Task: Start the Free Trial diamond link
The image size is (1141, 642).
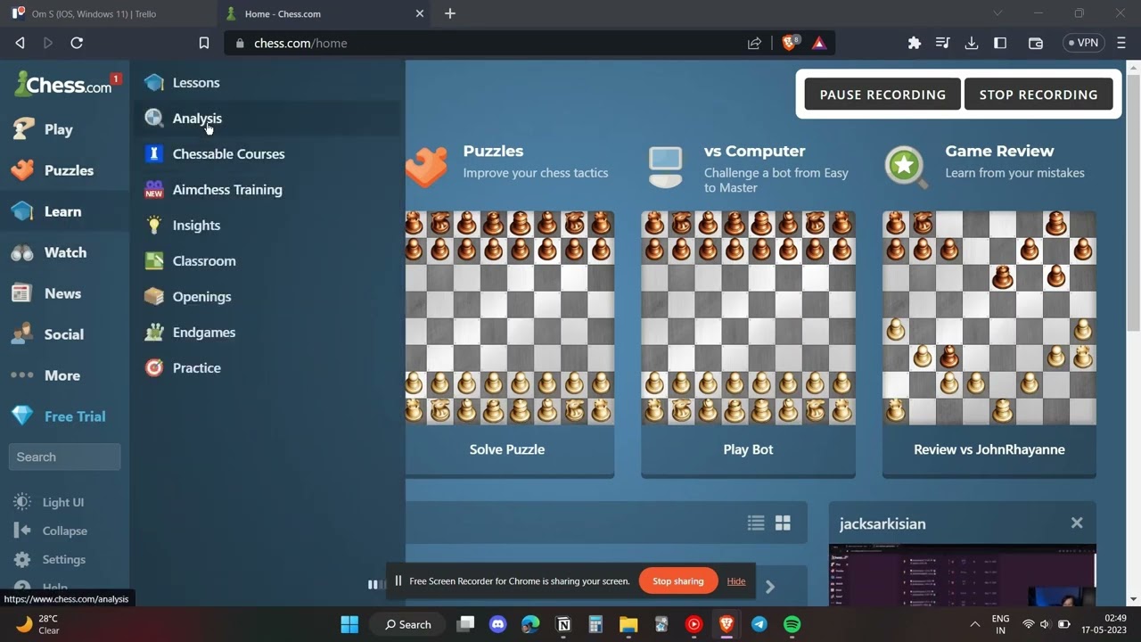Action: pyautogui.click(x=75, y=416)
